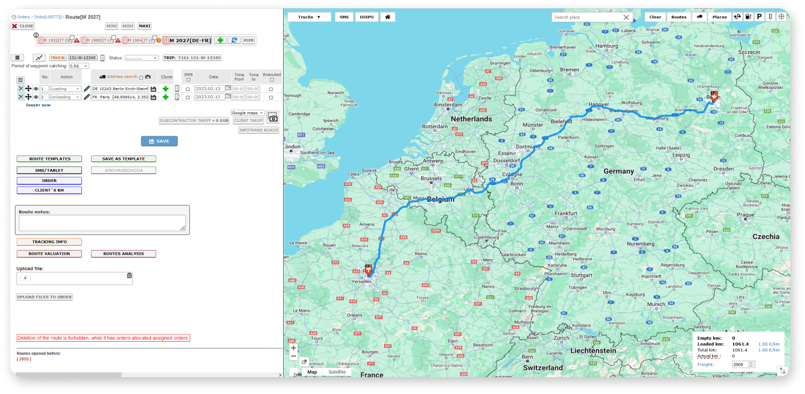Open the Loading action dropdown in row 1
Image resolution: width=805 pixels, height=394 pixels.
tap(66, 89)
